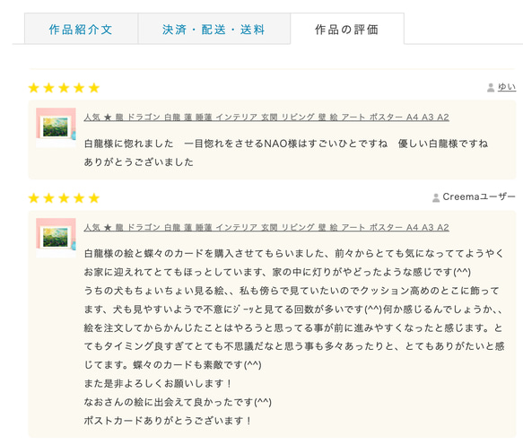The image size is (523, 445).
Task: Click third star of first review rating
Action: (64, 88)
